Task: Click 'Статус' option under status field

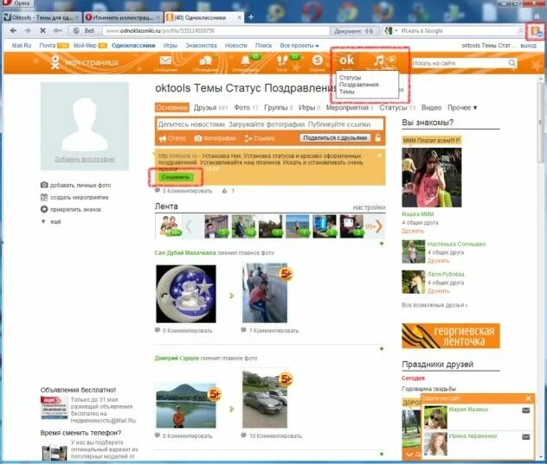Action: pyautogui.click(x=172, y=138)
